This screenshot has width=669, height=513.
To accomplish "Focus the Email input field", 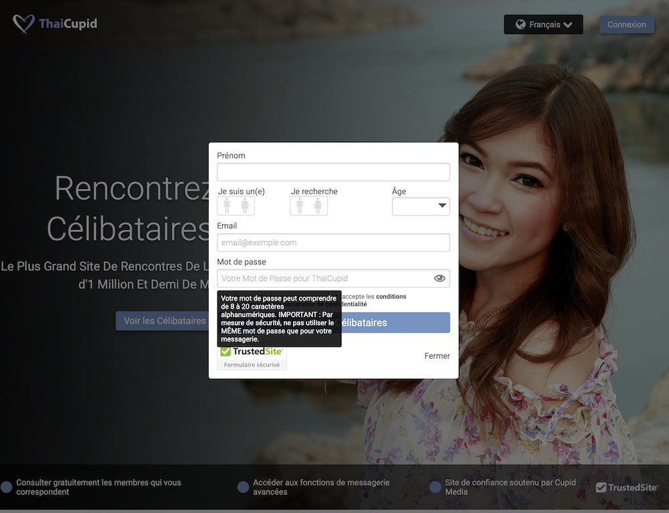I will [x=333, y=242].
